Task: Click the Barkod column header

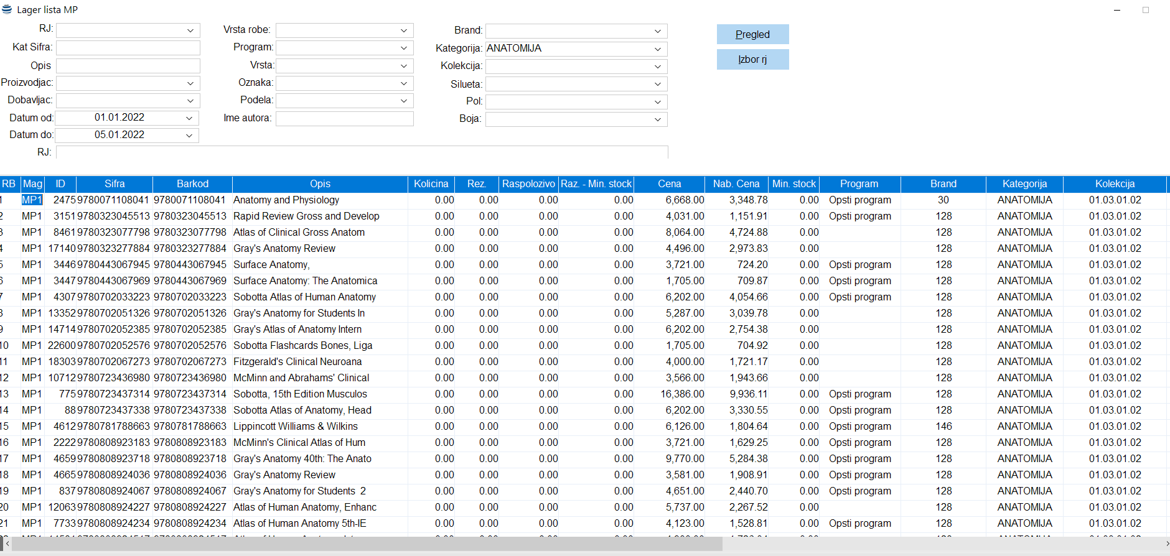Action: pyautogui.click(x=192, y=184)
